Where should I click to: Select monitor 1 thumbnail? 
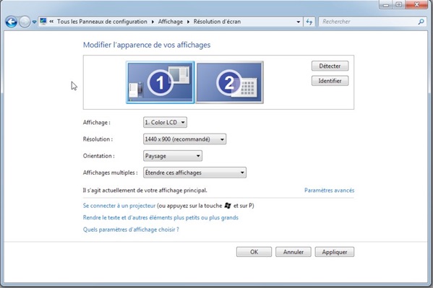click(160, 82)
